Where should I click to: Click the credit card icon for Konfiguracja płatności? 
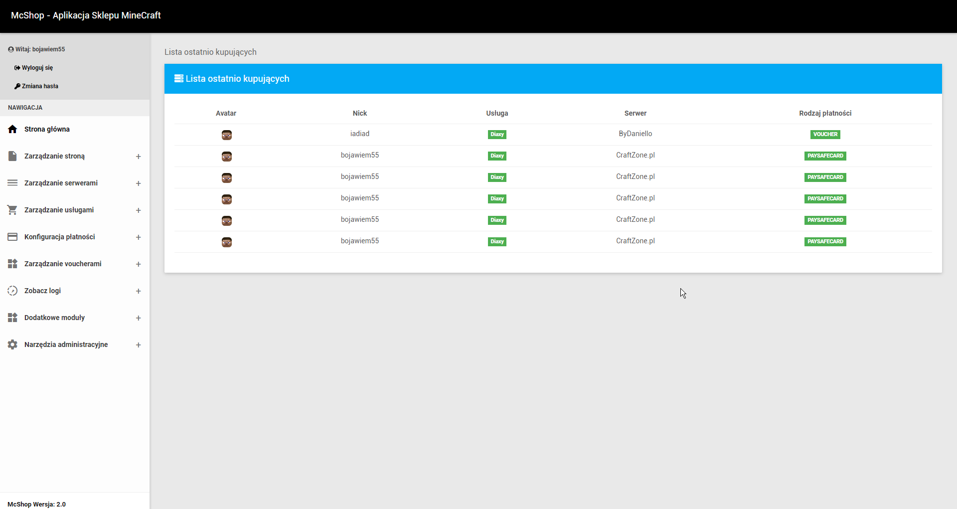click(x=12, y=237)
